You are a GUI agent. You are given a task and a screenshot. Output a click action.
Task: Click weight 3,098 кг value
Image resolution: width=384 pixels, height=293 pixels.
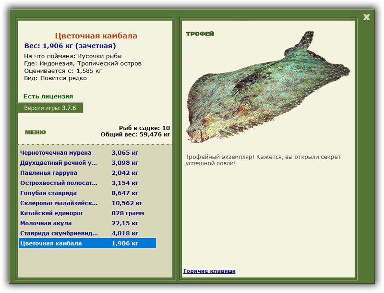[x=125, y=163]
